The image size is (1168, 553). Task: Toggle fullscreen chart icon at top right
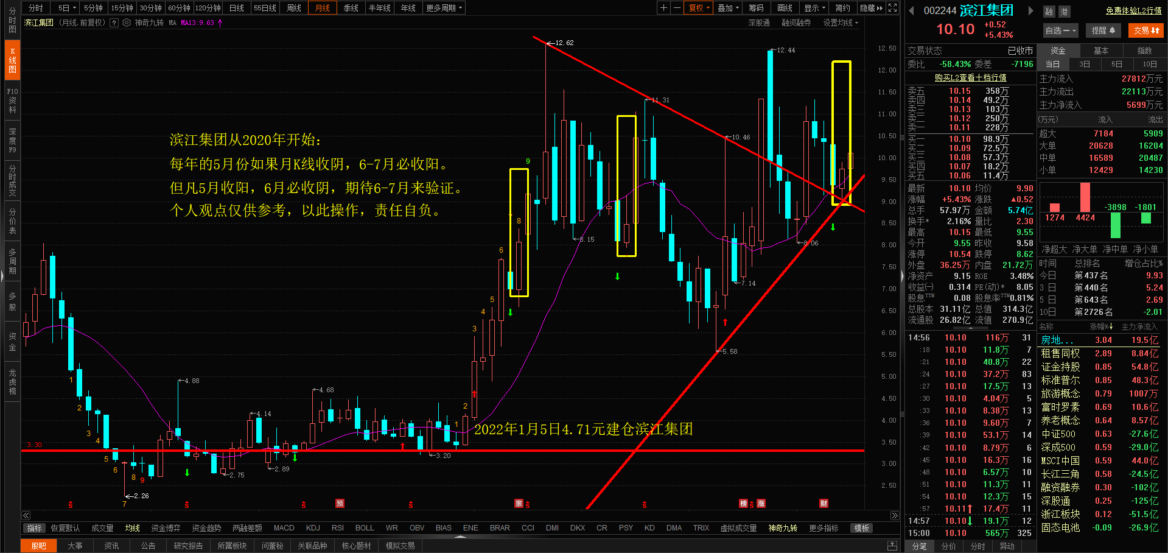[892, 8]
